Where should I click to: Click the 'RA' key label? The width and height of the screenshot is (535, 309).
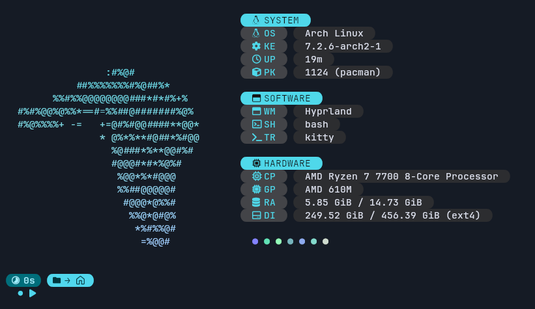pos(270,202)
